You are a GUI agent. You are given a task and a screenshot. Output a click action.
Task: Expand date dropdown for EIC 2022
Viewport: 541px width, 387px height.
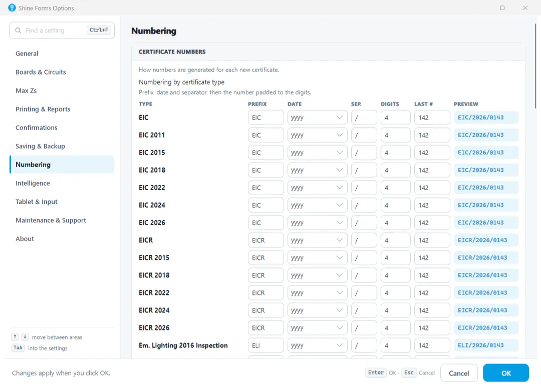click(x=317, y=188)
